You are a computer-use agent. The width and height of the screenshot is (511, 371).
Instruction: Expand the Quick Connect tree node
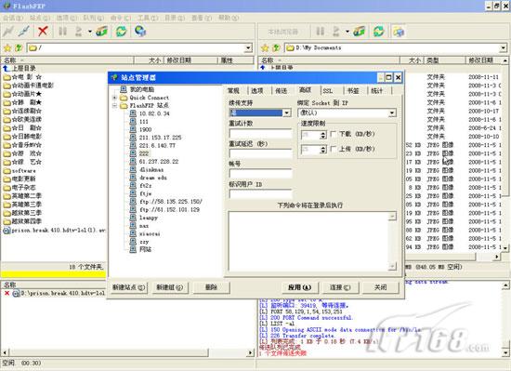[114, 98]
